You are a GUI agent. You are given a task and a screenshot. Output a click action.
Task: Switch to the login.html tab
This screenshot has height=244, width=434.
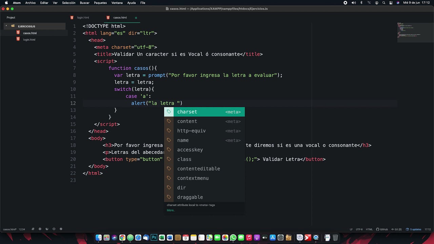pos(83,18)
